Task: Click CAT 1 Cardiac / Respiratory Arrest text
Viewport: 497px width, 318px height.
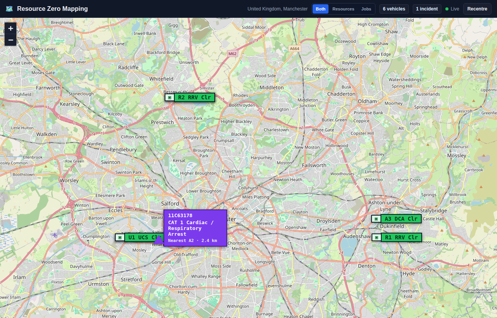Action: click(x=191, y=228)
